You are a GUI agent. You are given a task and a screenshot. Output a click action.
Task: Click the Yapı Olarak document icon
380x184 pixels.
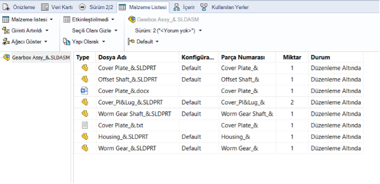67,42
